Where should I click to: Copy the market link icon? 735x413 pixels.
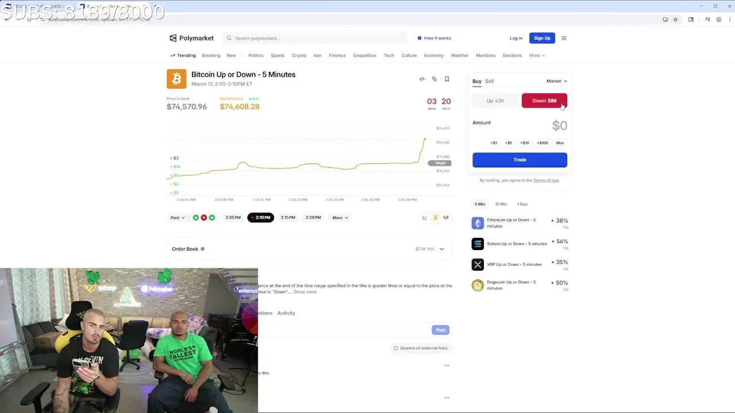[434, 79]
